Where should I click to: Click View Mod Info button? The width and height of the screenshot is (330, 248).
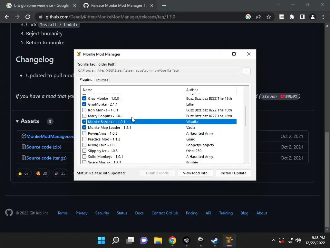(195, 173)
